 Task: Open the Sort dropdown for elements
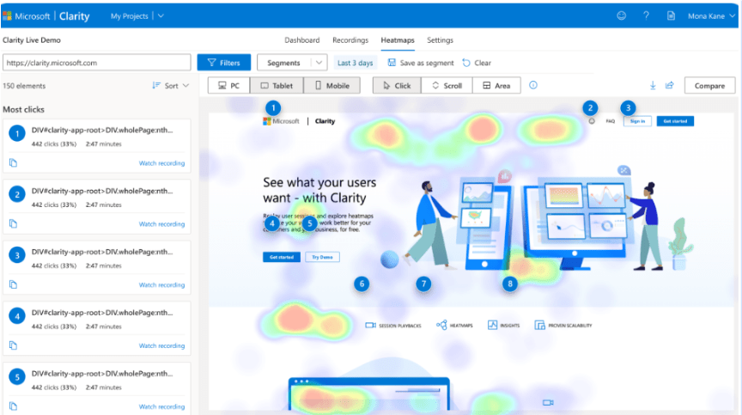[x=171, y=86]
